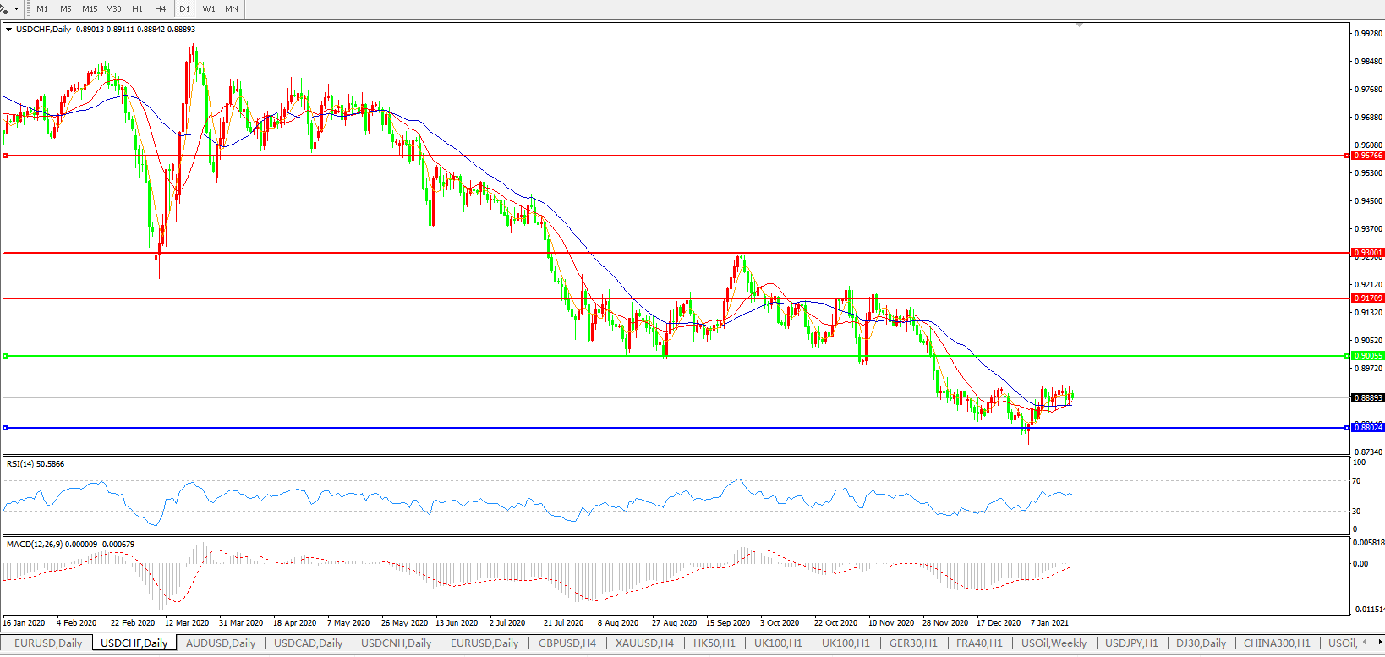Click the blue 0.88024 support line label
This screenshot has width=1385, height=657.
1367,428
